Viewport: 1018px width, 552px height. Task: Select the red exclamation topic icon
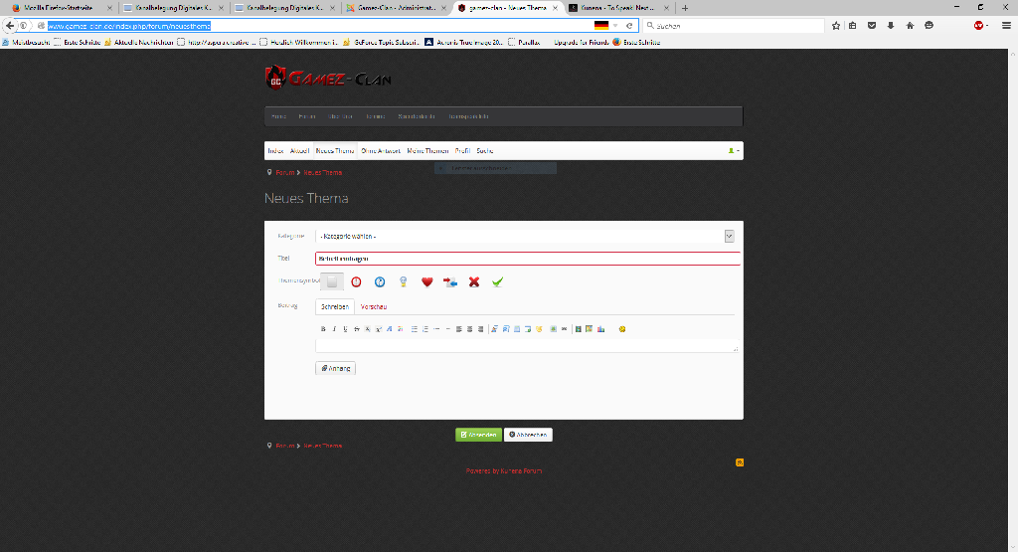(356, 282)
